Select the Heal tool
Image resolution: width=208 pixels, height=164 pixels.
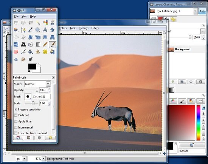click(x=45, y=51)
